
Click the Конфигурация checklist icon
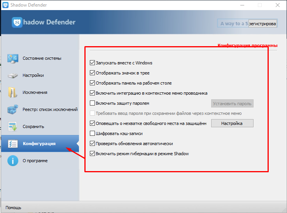pos(12,144)
